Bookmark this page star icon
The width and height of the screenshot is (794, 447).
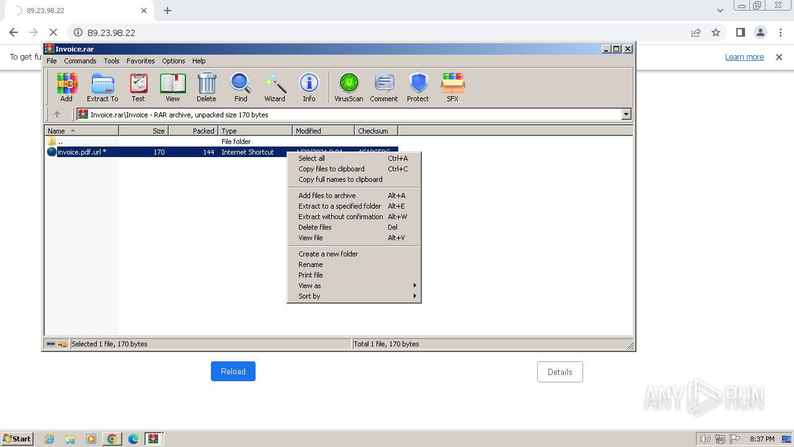716,32
